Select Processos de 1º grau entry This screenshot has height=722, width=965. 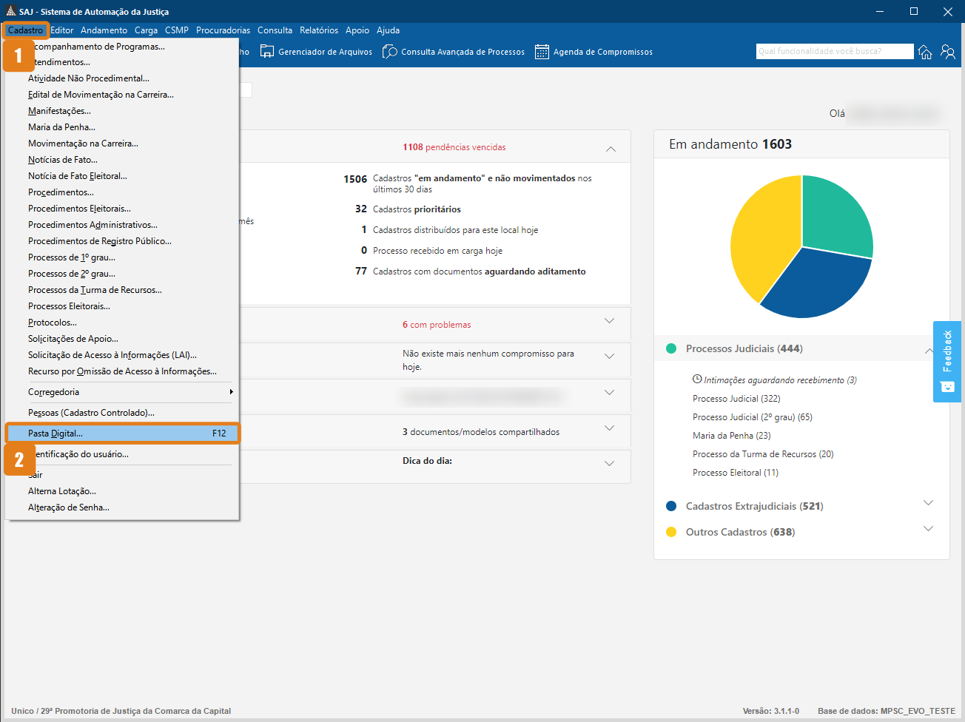coord(122,257)
